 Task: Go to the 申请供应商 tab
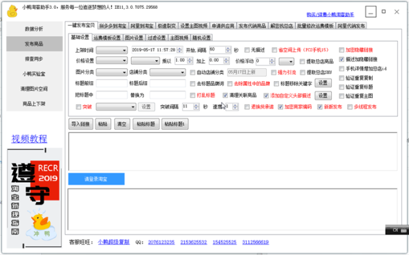223,26
